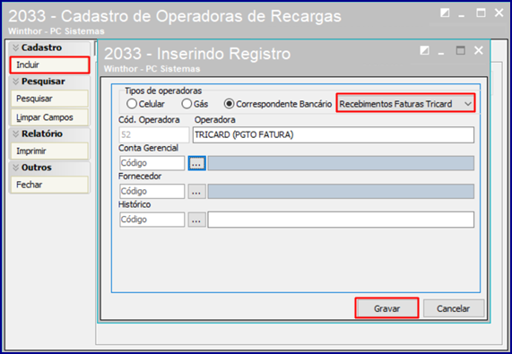Close the Inserindo Registro dialog
The height and width of the screenshot is (354, 512).
pos(478,50)
